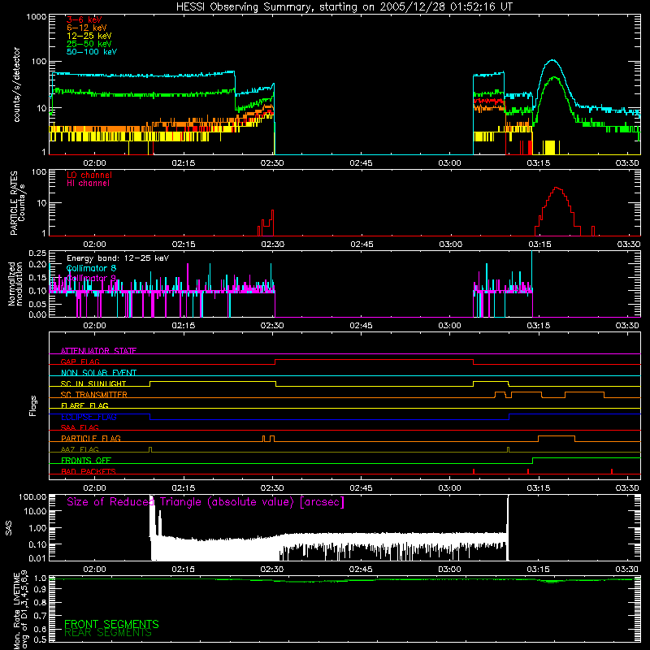
Task: Click the counts/s/detector axis label
Action: tap(16, 84)
